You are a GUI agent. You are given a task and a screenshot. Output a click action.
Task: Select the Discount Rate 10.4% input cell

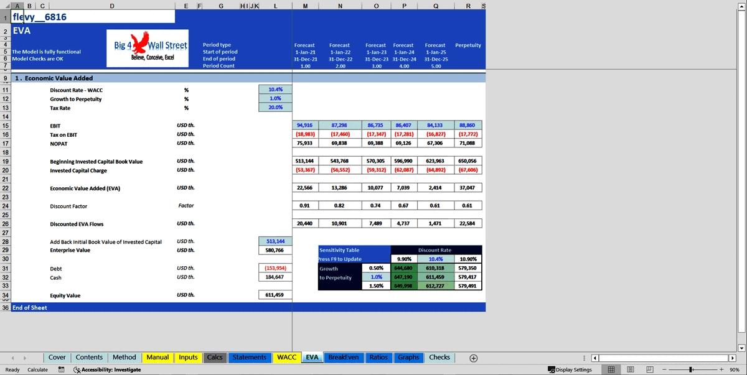coord(275,90)
